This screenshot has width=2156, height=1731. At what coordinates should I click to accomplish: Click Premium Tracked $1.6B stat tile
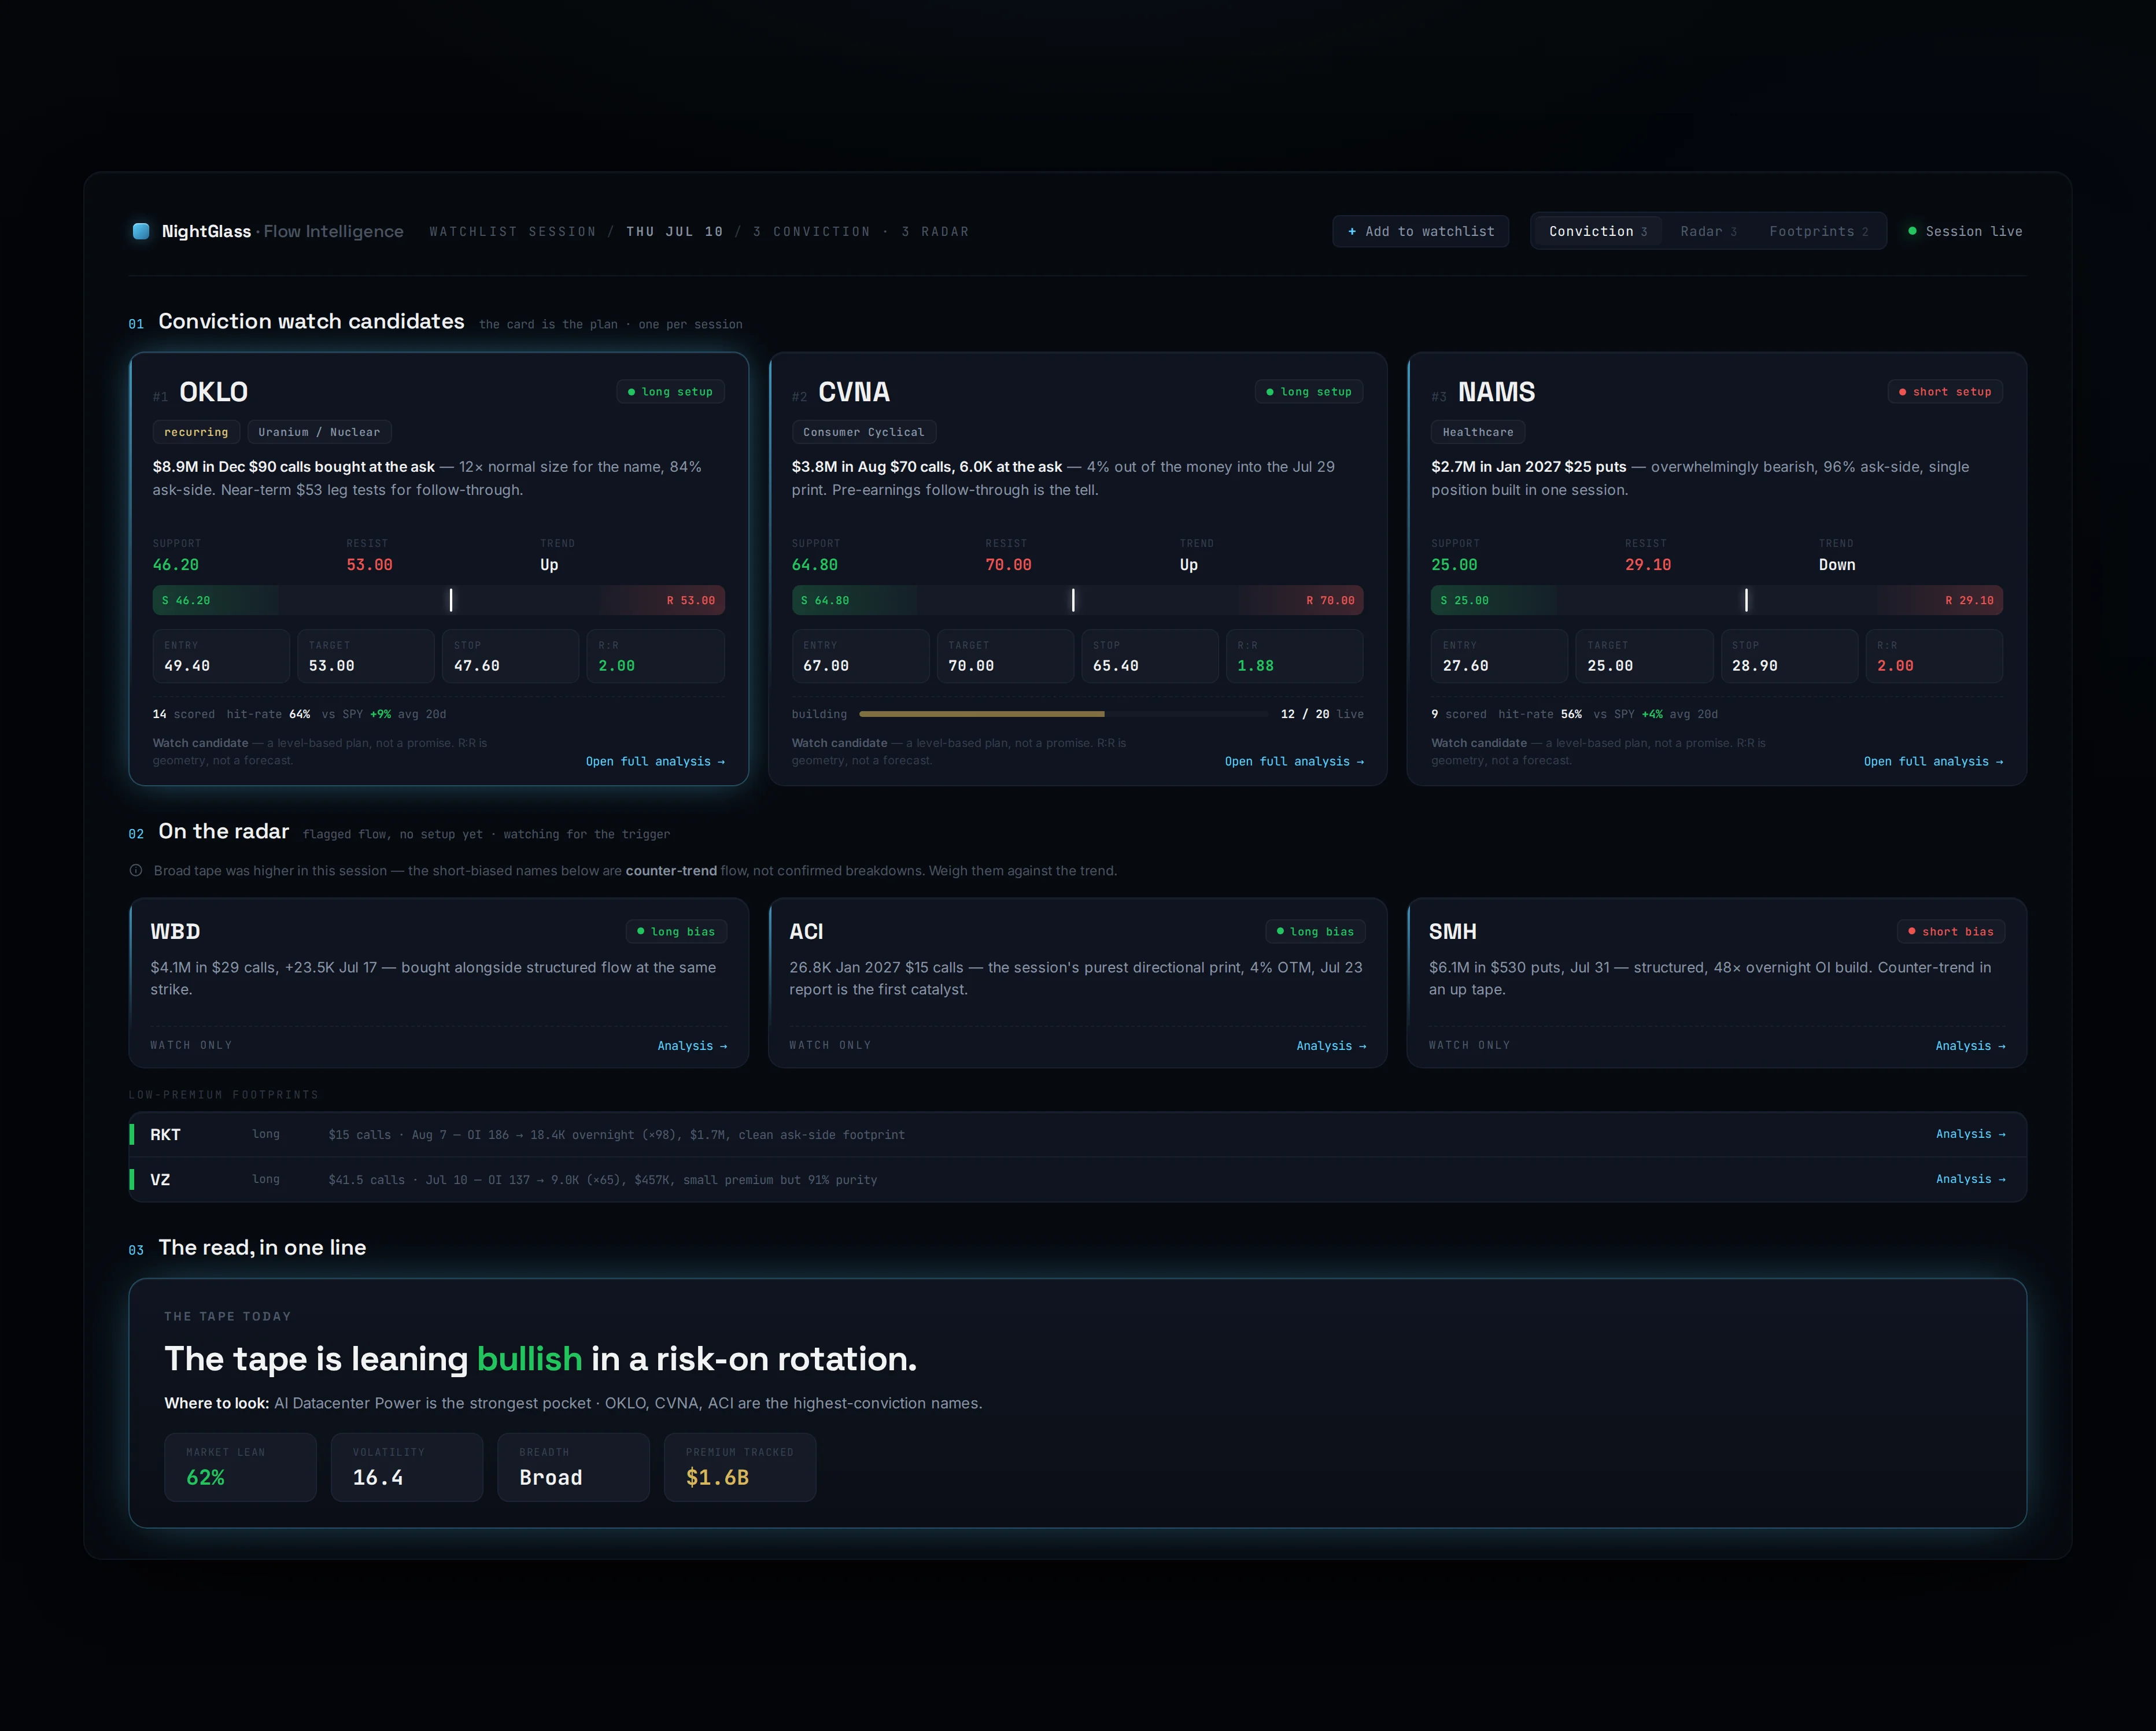(x=740, y=1467)
